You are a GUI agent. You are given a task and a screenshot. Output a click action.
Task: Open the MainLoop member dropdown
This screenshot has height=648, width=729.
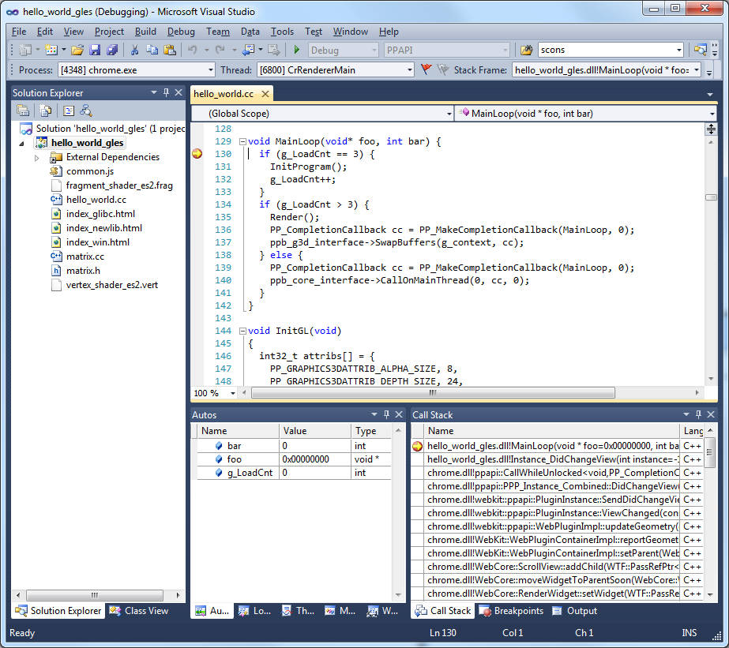click(x=712, y=114)
